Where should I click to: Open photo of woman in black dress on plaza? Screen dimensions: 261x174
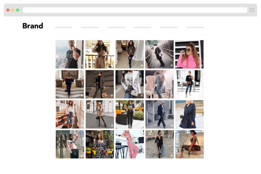[x=160, y=144]
